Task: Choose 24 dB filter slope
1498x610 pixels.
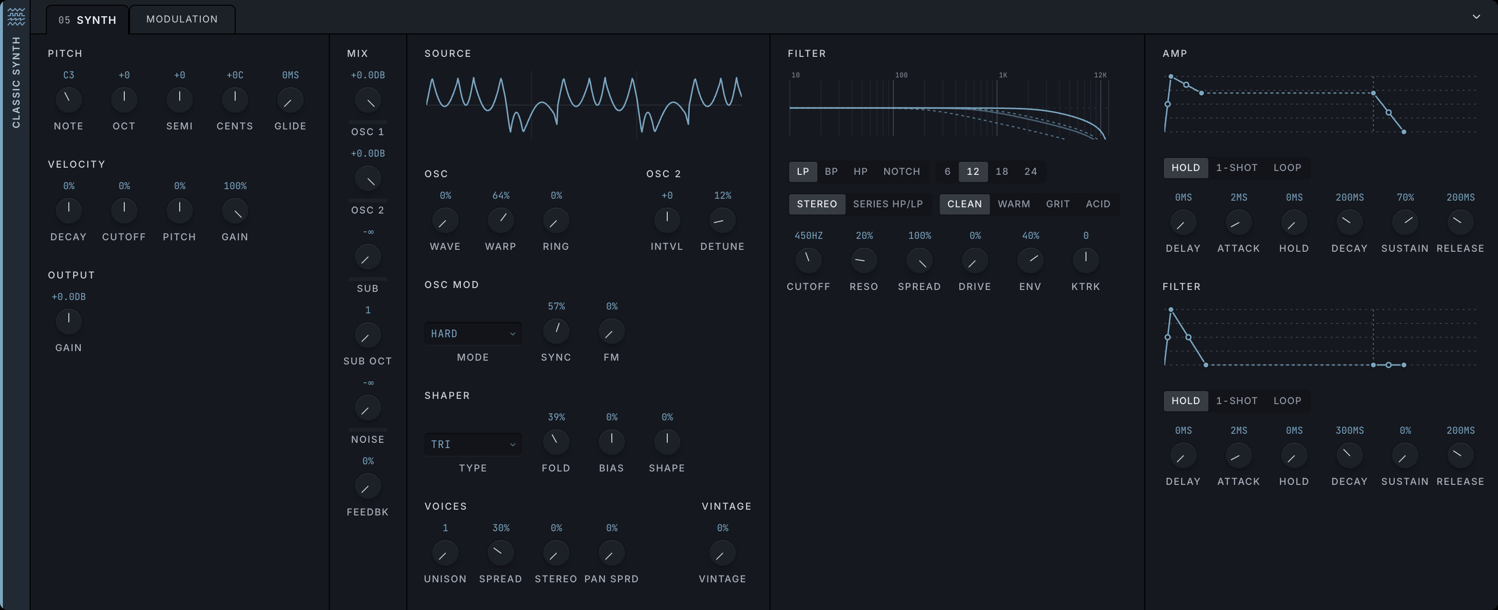Action: click(1031, 171)
